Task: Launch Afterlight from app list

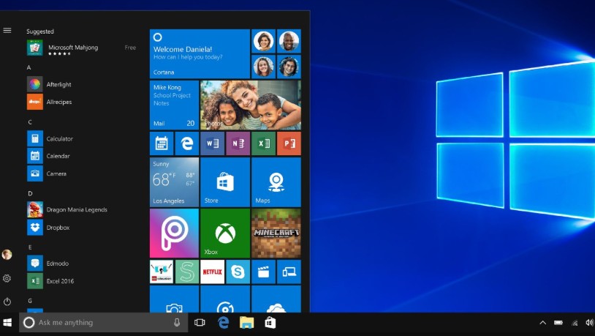Action: coord(49,84)
